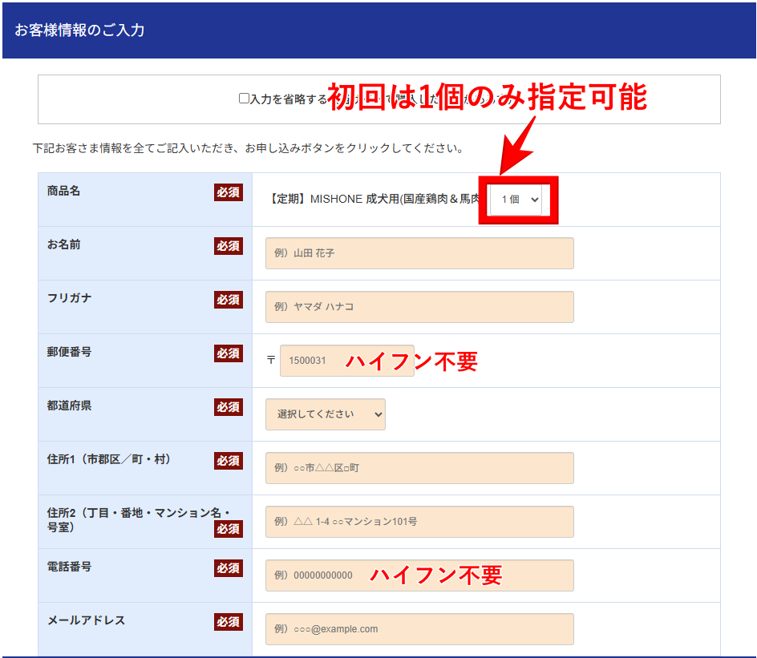The width and height of the screenshot is (757, 658).
Task: Click the 必須 badge beside フリガナ
Action: coord(228,300)
